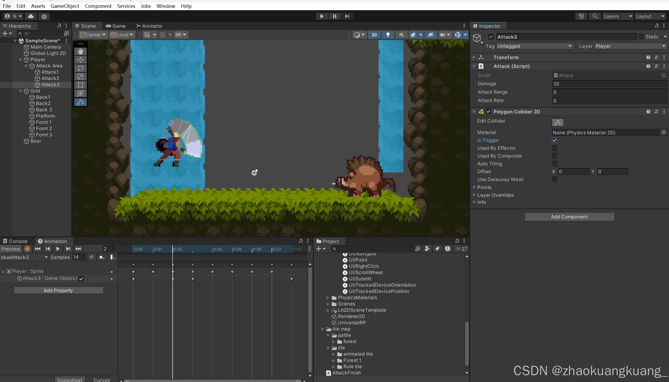669x382 pixels.
Task: Toggle scene lighting bulb icon
Action: pyautogui.click(x=388, y=35)
